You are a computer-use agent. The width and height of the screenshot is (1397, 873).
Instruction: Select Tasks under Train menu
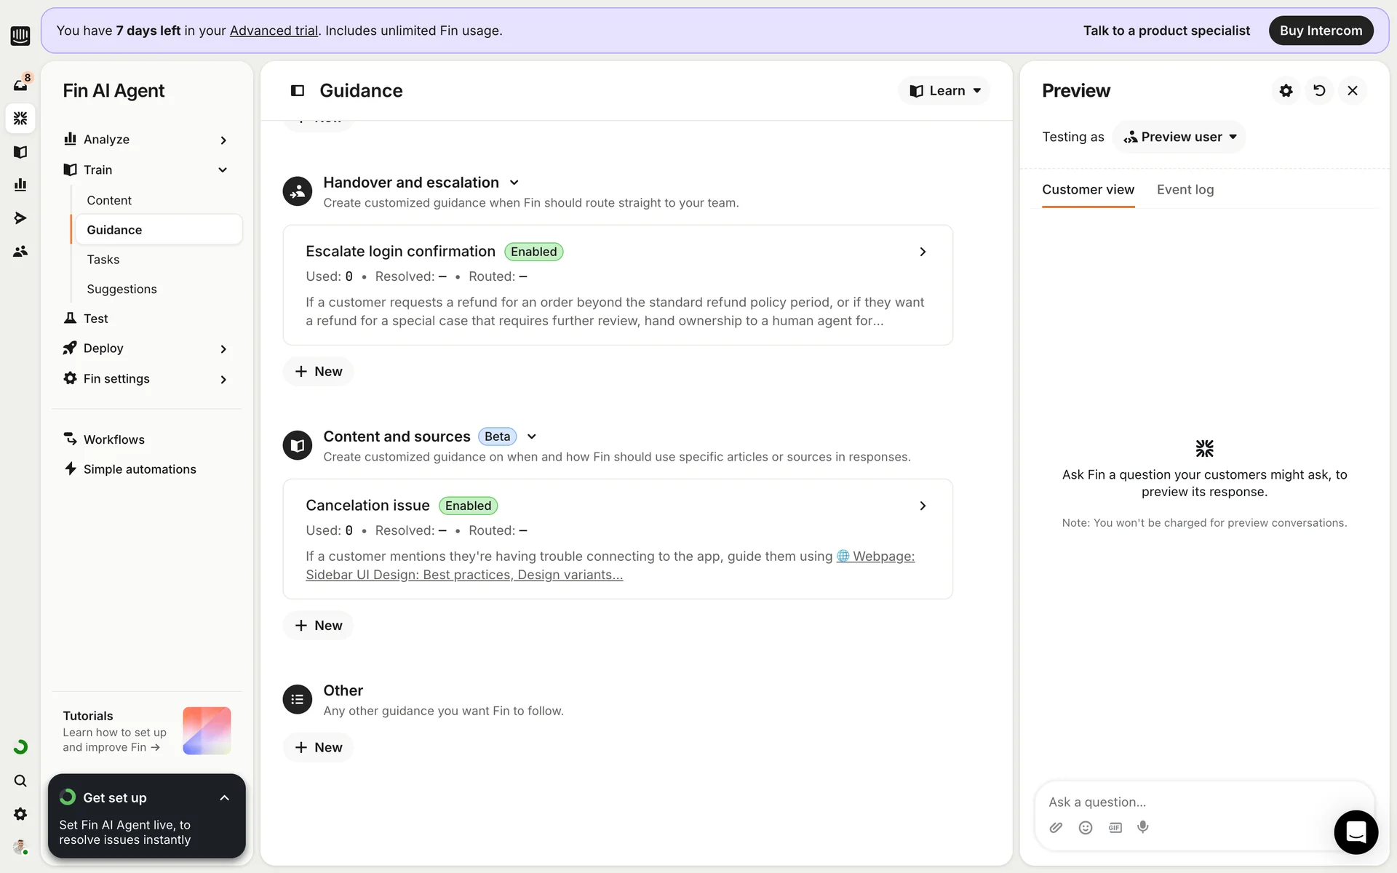tap(103, 260)
